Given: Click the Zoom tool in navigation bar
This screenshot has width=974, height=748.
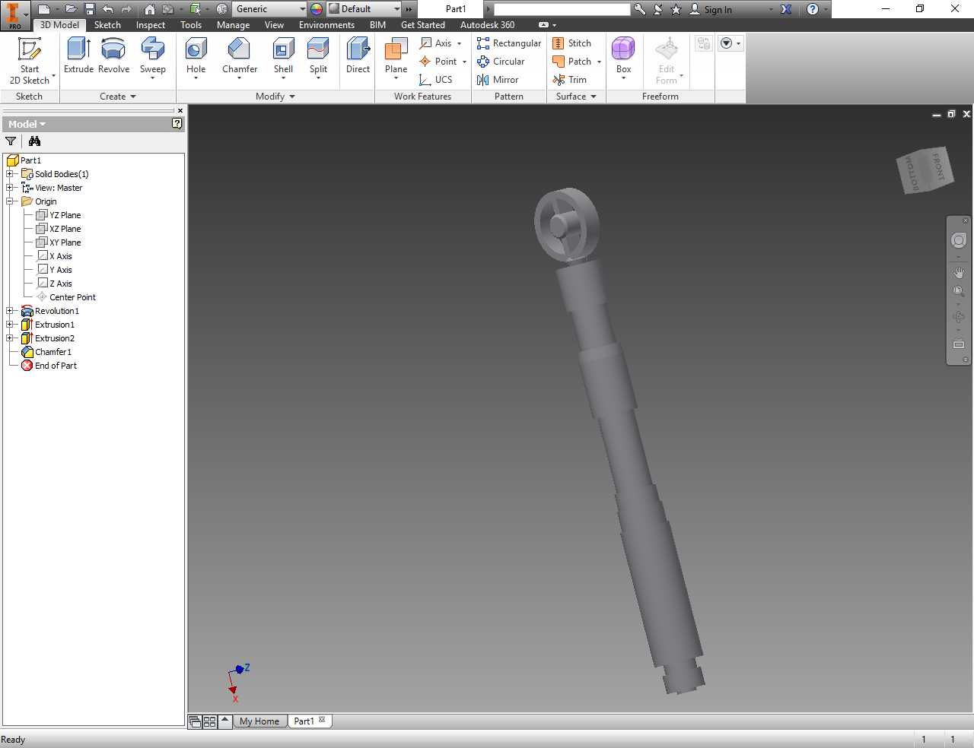Looking at the screenshot, I should pos(959,291).
